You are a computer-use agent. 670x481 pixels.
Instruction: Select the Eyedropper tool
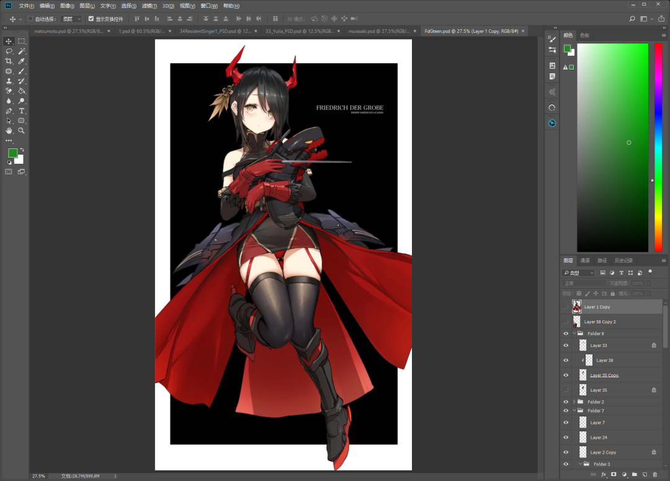tap(21, 61)
